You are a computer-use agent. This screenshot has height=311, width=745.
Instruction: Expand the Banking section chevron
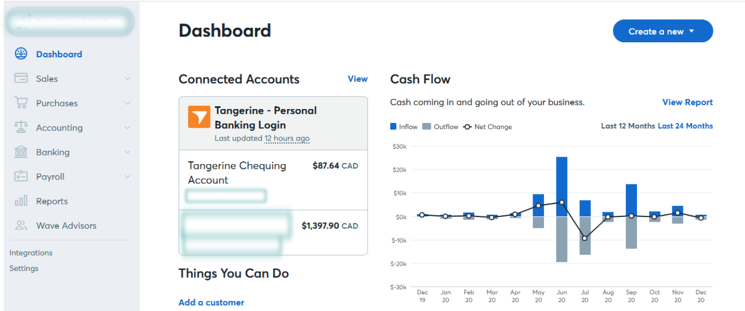127,152
